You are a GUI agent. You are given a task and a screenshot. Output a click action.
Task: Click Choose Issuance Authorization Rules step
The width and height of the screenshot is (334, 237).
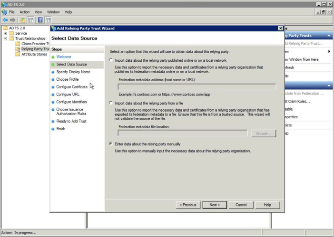coord(71,112)
